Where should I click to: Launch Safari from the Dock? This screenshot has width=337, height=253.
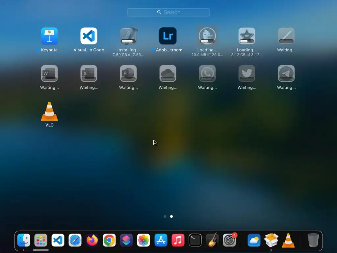tap(75, 240)
